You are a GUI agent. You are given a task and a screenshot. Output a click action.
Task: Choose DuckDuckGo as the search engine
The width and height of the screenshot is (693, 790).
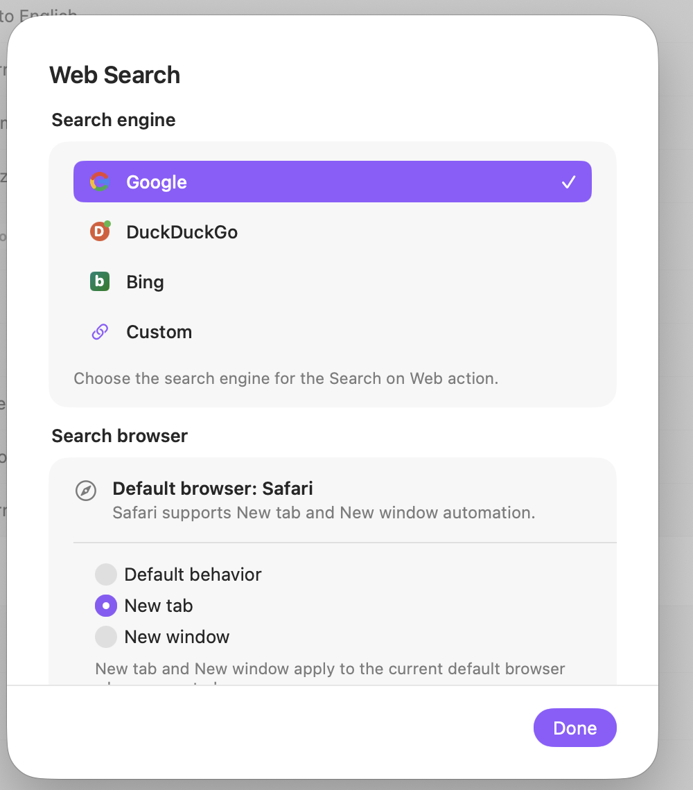click(x=333, y=231)
